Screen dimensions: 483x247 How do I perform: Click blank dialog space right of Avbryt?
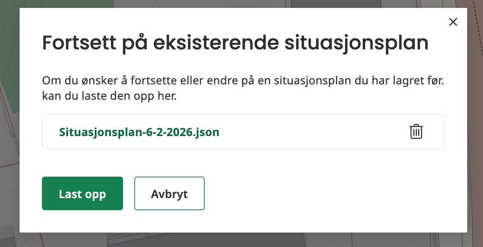(326, 194)
